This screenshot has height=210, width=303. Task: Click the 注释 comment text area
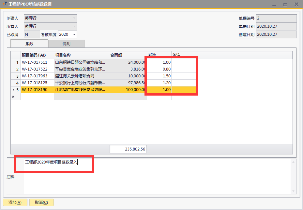coord(157,177)
